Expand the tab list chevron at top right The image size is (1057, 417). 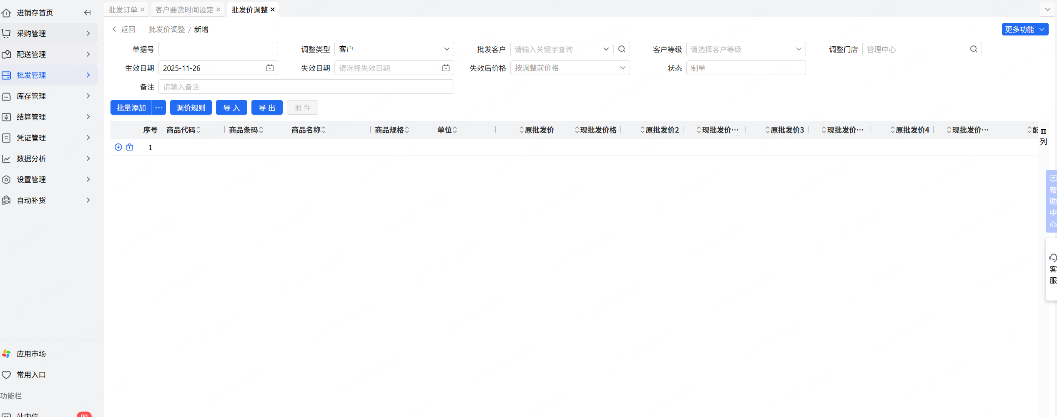pyautogui.click(x=1047, y=10)
